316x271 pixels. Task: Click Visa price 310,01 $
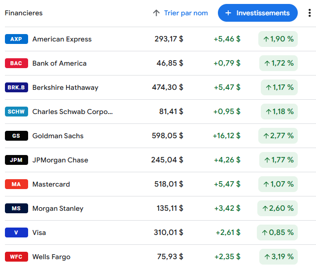point(169,232)
